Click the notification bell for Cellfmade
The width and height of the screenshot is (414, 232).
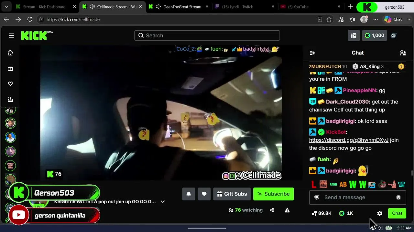click(189, 194)
